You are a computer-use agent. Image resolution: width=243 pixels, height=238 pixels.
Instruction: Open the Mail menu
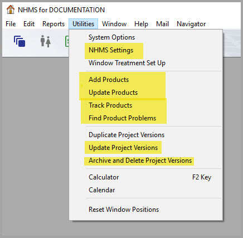162,24
